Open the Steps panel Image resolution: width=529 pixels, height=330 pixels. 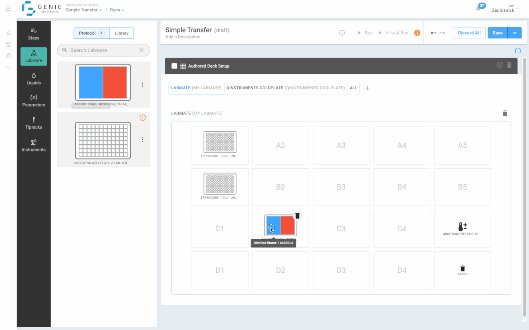pos(34,34)
